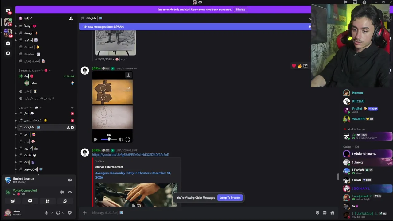Join إنتظار voice channel
The width and height of the screenshot is (393, 221).
click(46, 91)
